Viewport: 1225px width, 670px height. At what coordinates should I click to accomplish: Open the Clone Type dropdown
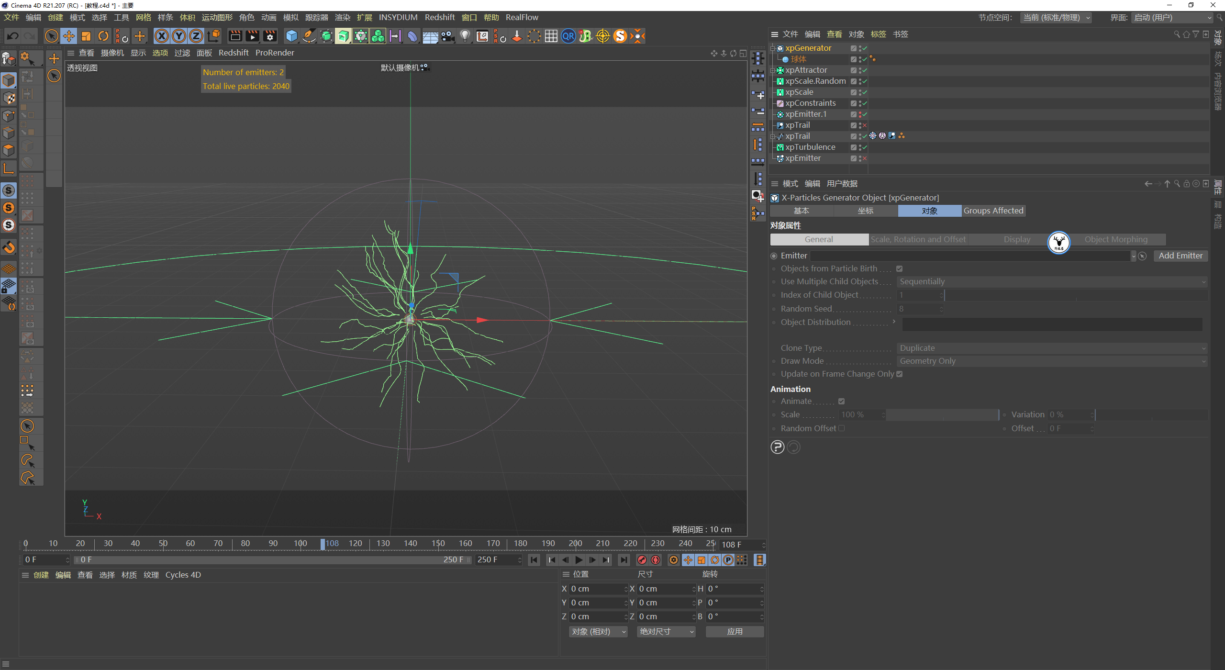[x=1052, y=348]
